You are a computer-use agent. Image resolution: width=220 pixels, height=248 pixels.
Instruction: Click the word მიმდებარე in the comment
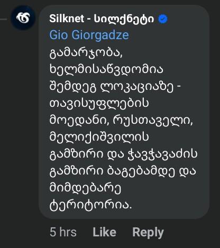(x=85, y=188)
